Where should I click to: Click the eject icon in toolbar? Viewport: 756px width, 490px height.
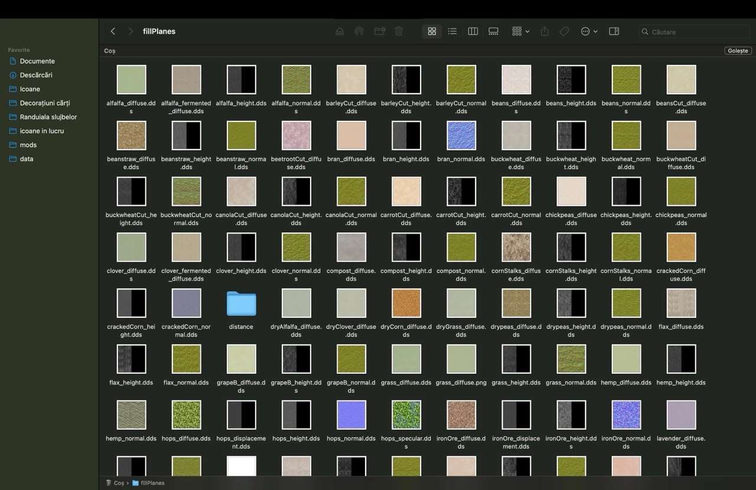pyautogui.click(x=340, y=31)
